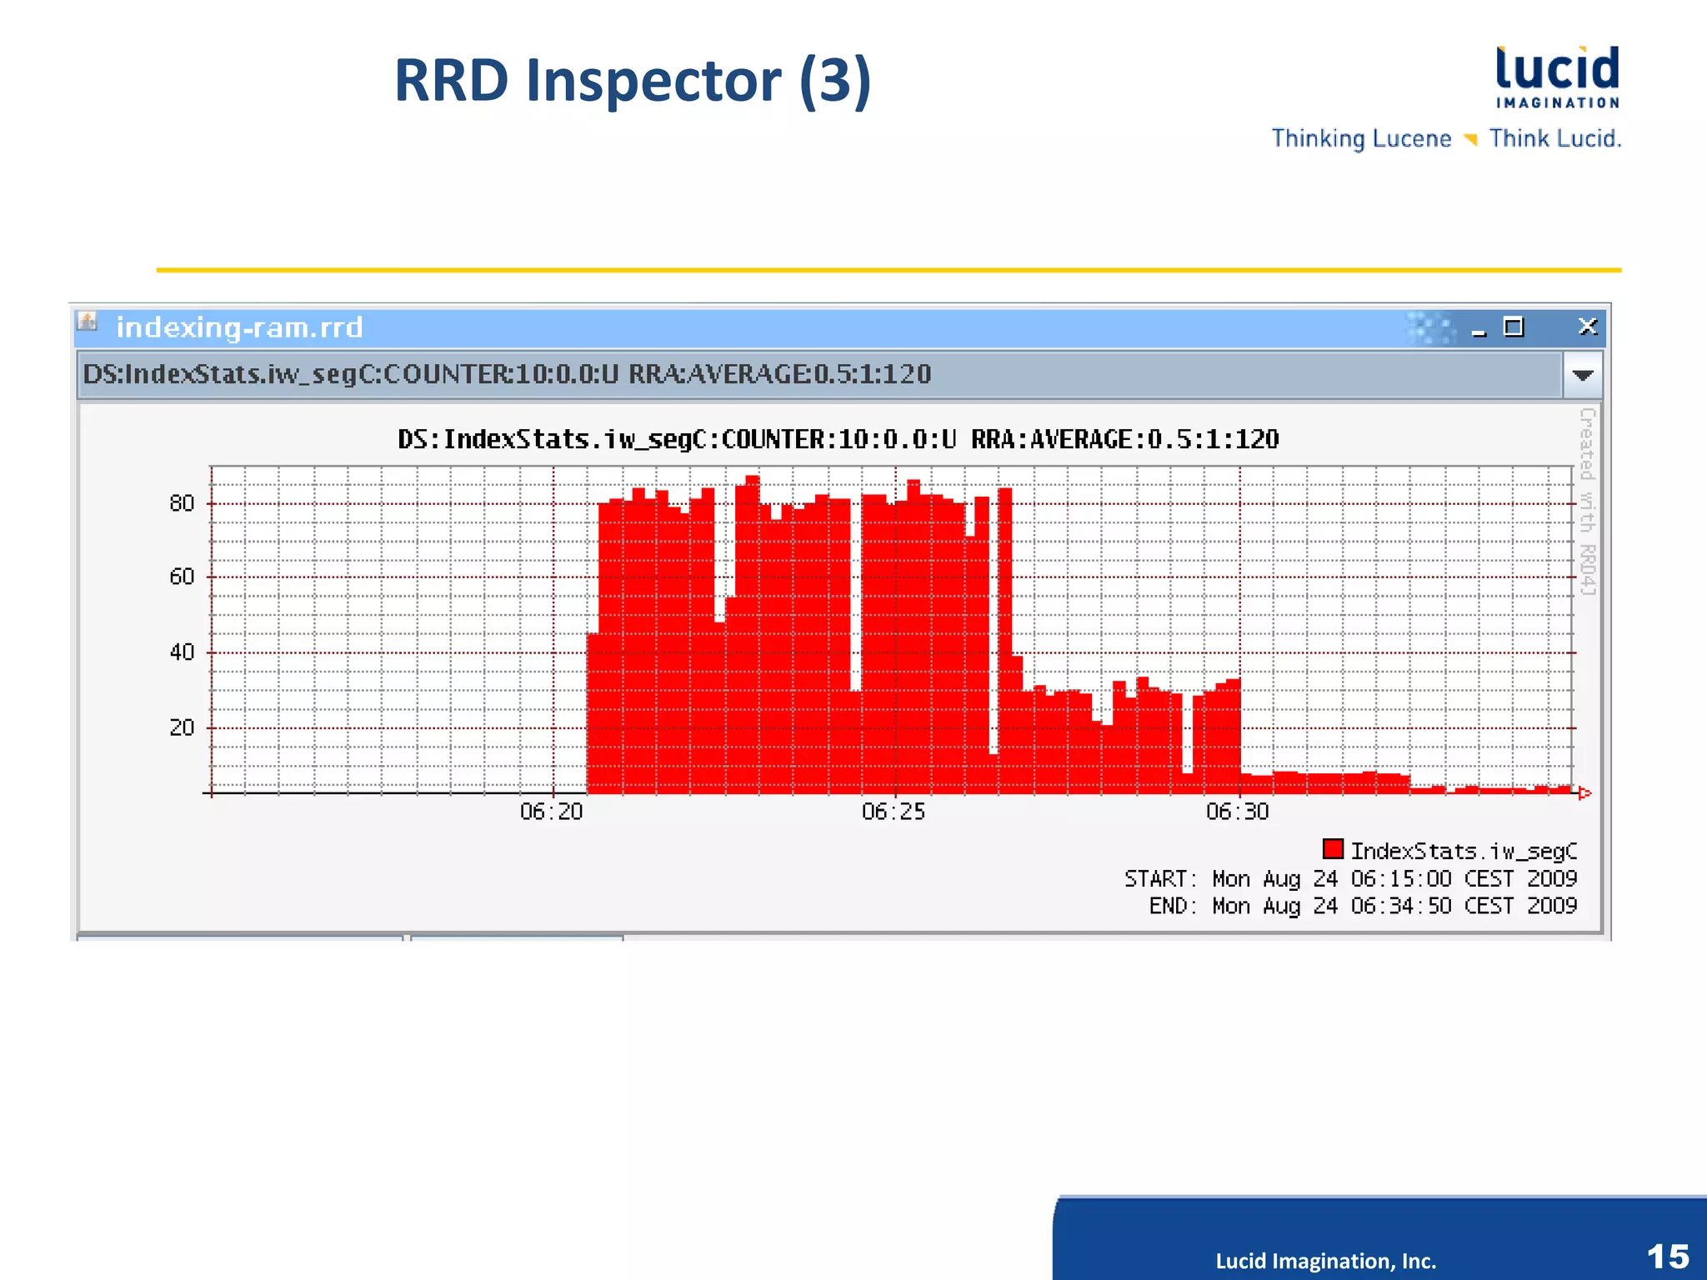Click the 60 value axis label
Image resolution: width=1707 pixels, height=1280 pixels.
[x=182, y=577]
